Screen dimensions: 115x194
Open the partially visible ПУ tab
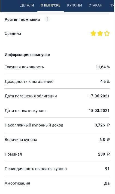pos(111,5)
